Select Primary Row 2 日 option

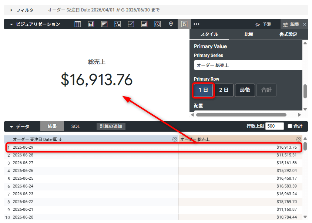(x=224, y=90)
